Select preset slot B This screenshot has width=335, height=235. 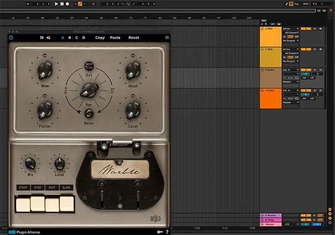70,38
